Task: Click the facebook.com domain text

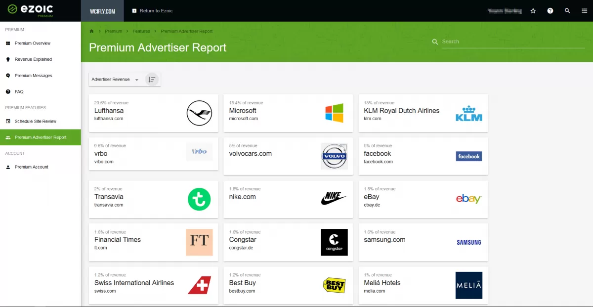Action: click(x=379, y=162)
